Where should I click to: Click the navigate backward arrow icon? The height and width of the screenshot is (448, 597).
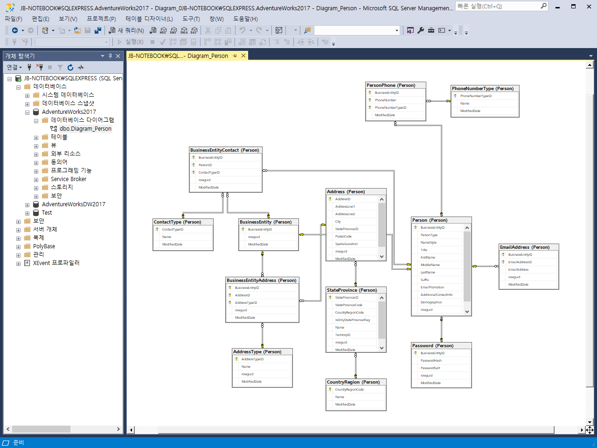[x=15, y=30]
